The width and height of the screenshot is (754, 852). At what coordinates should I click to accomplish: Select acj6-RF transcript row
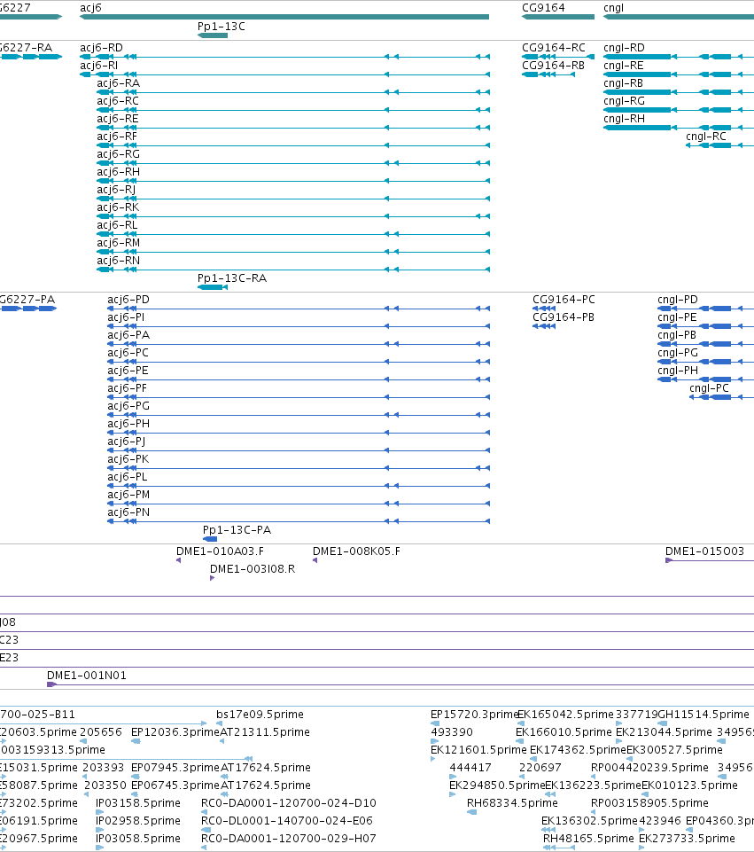click(293, 145)
